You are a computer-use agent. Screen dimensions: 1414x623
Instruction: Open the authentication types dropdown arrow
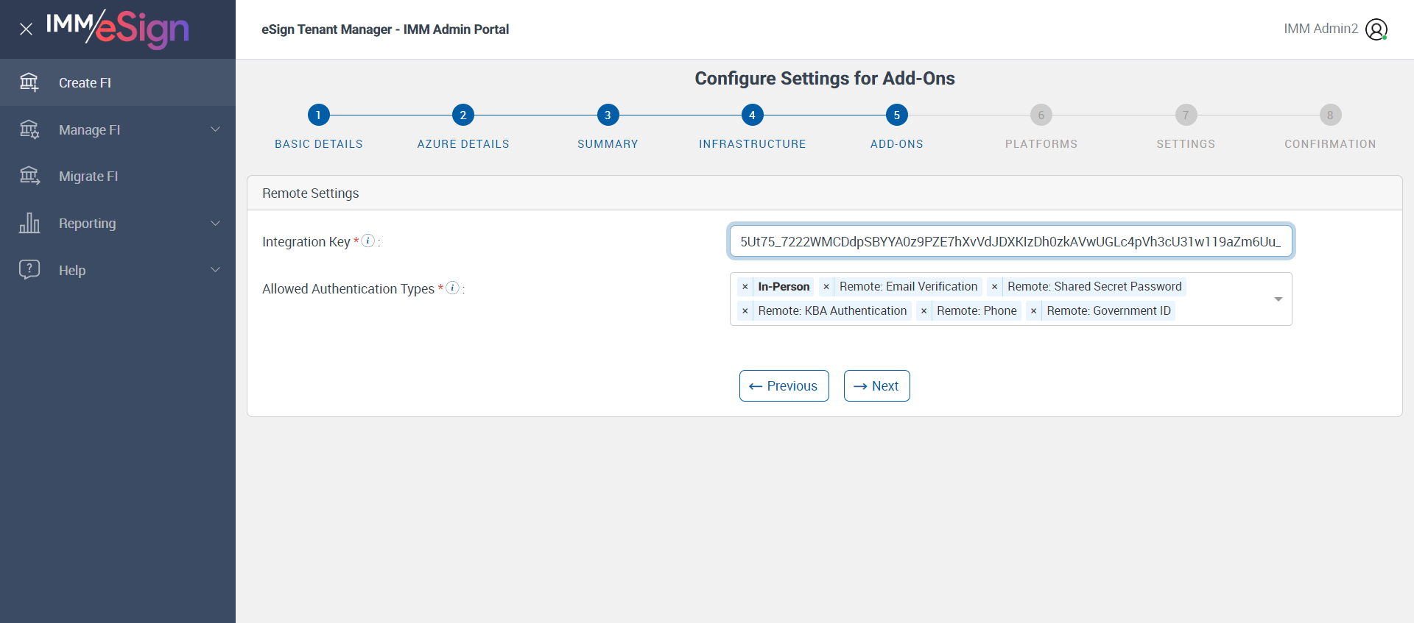coord(1278,299)
